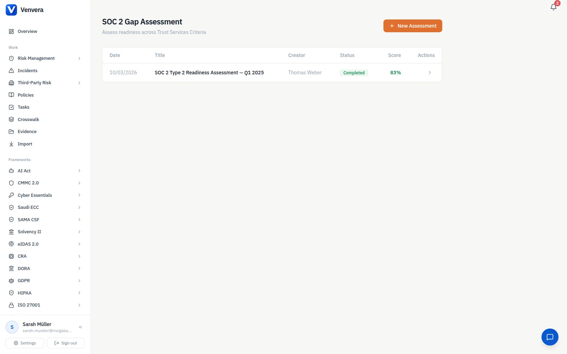This screenshot has height=354, width=567.
Task: Click the Import menu label
Action: coord(25,144)
